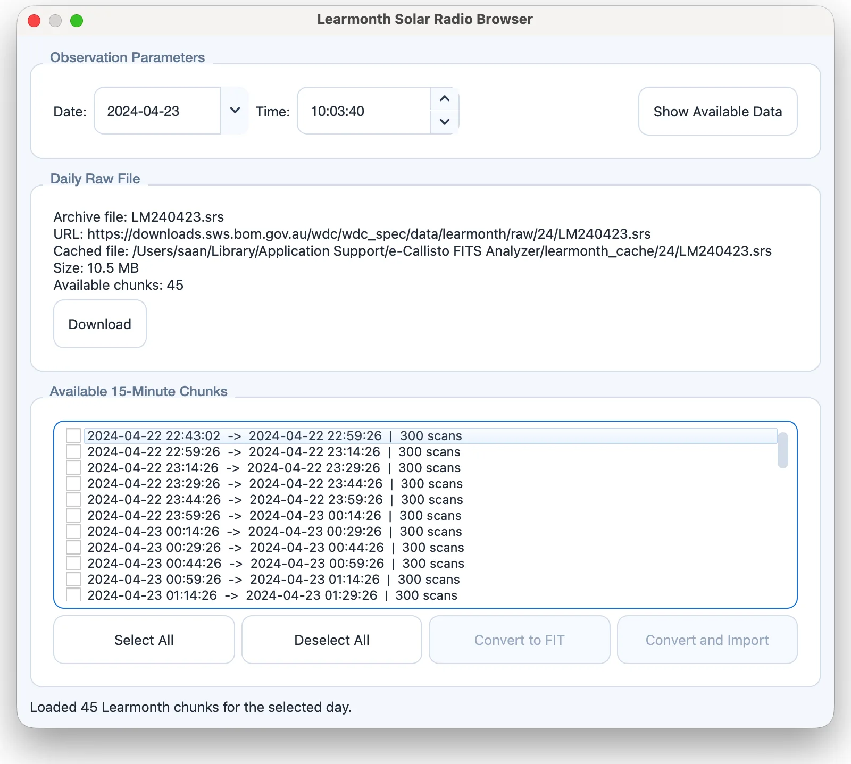This screenshot has width=851, height=764.
Task: Click the 'Archive file: LM240423.srs' text
Action: click(x=139, y=217)
